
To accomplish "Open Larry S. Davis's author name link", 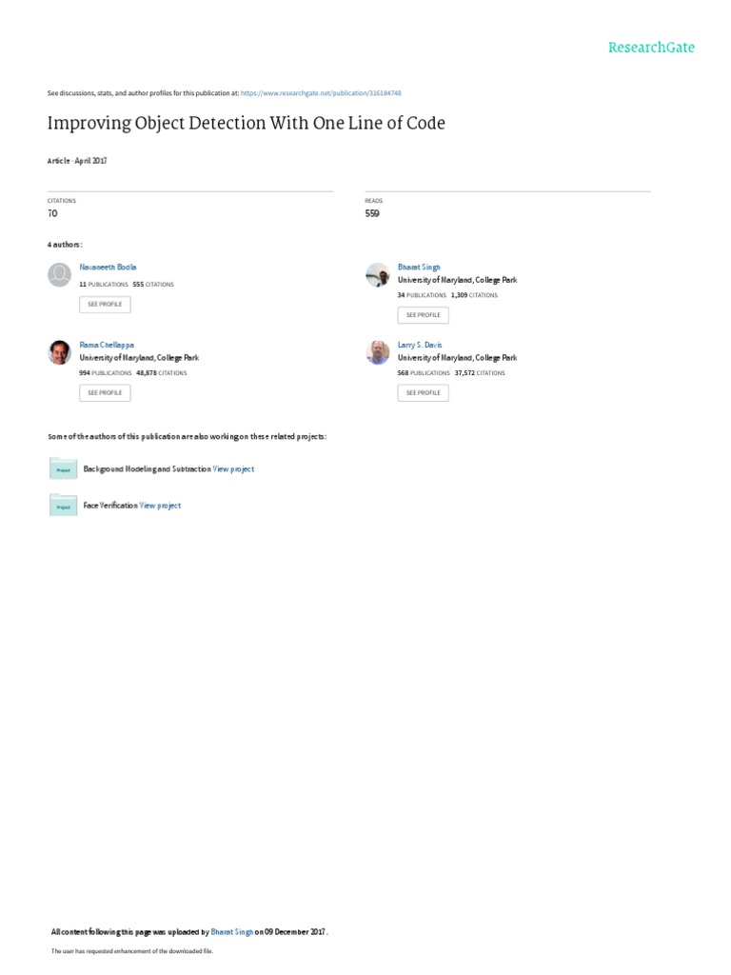I will point(420,345).
